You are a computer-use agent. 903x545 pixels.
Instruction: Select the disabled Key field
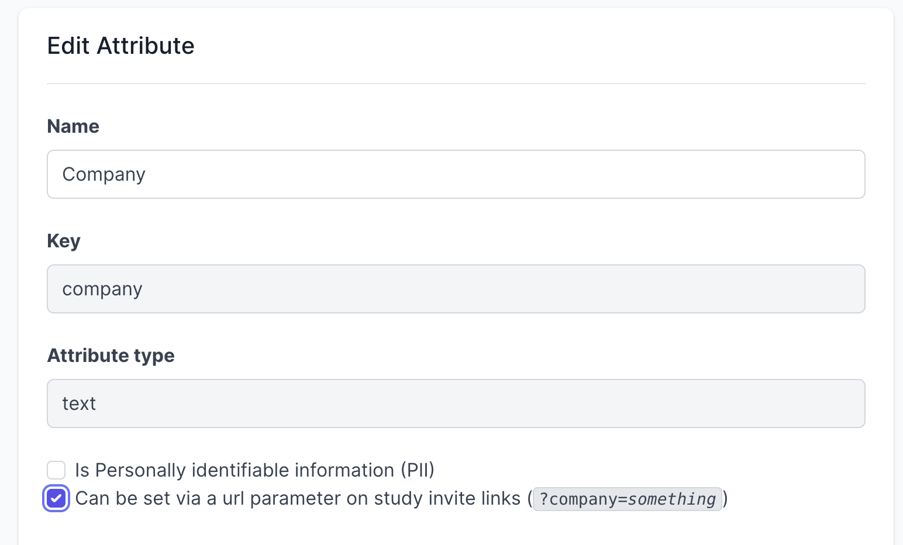pos(456,289)
